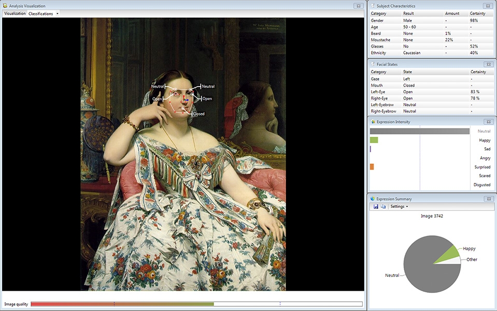Screen dimensions: 497x311
Task: Click the Analysis Visualization title icon
Action: pyautogui.click(x=5, y=6)
